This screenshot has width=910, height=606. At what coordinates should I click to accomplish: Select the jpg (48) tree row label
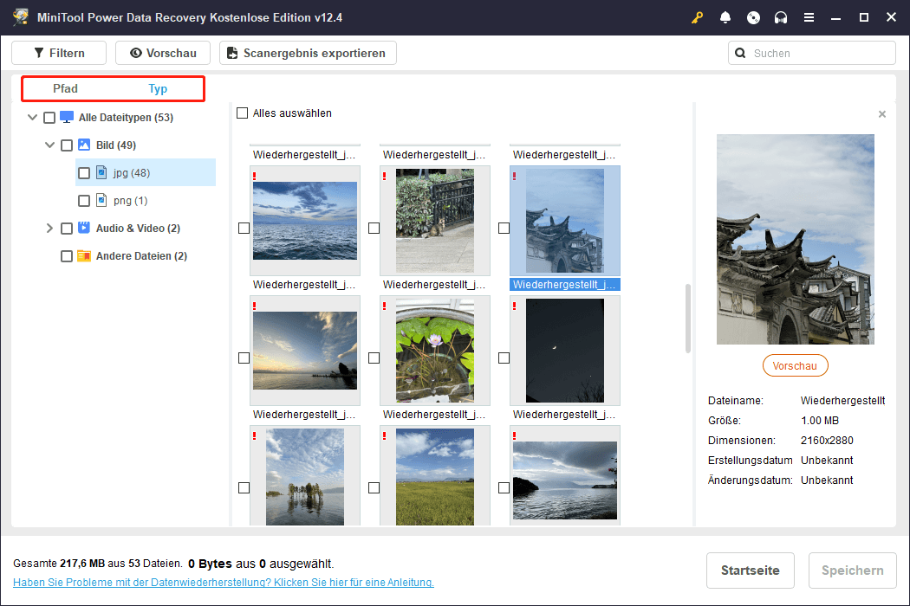click(132, 173)
